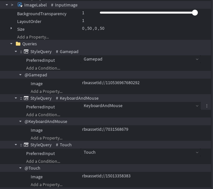
Task: Collapse the @KeyboardAndMouse section
Action: coord(21,122)
